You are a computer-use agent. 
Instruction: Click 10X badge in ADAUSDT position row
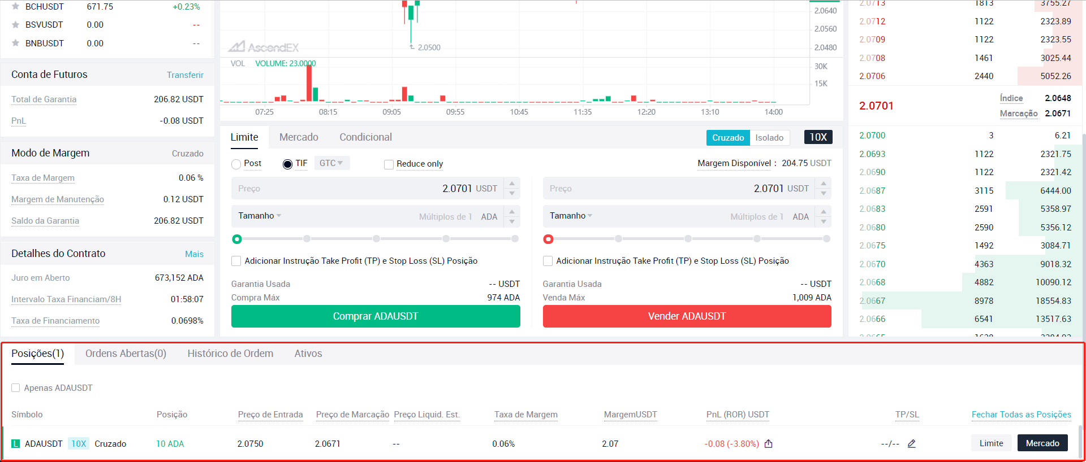click(79, 444)
